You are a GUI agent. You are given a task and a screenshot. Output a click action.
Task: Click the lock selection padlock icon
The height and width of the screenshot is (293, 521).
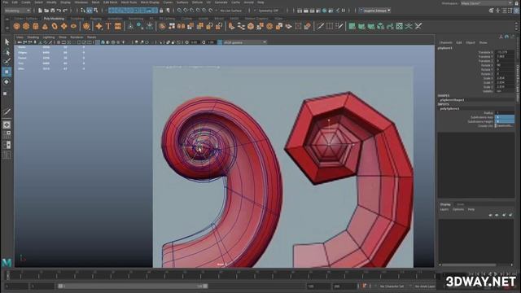(x=161, y=11)
